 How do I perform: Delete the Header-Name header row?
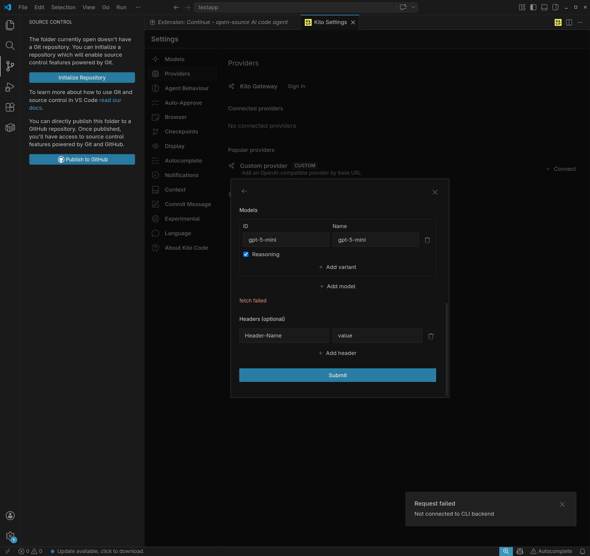click(431, 336)
